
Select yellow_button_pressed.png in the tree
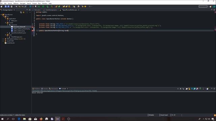21,29
